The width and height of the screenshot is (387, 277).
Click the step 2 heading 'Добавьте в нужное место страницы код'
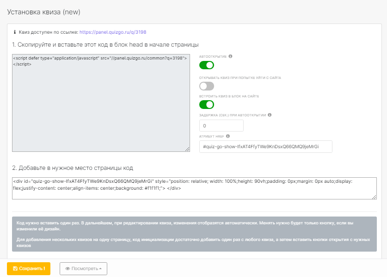[x=73, y=168]
